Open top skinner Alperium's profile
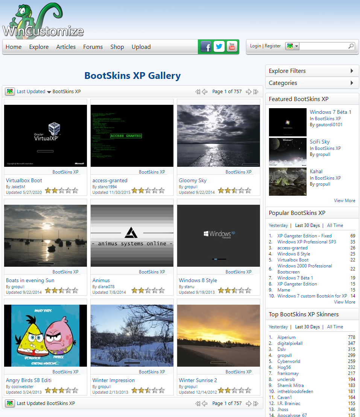 [286, 337]
